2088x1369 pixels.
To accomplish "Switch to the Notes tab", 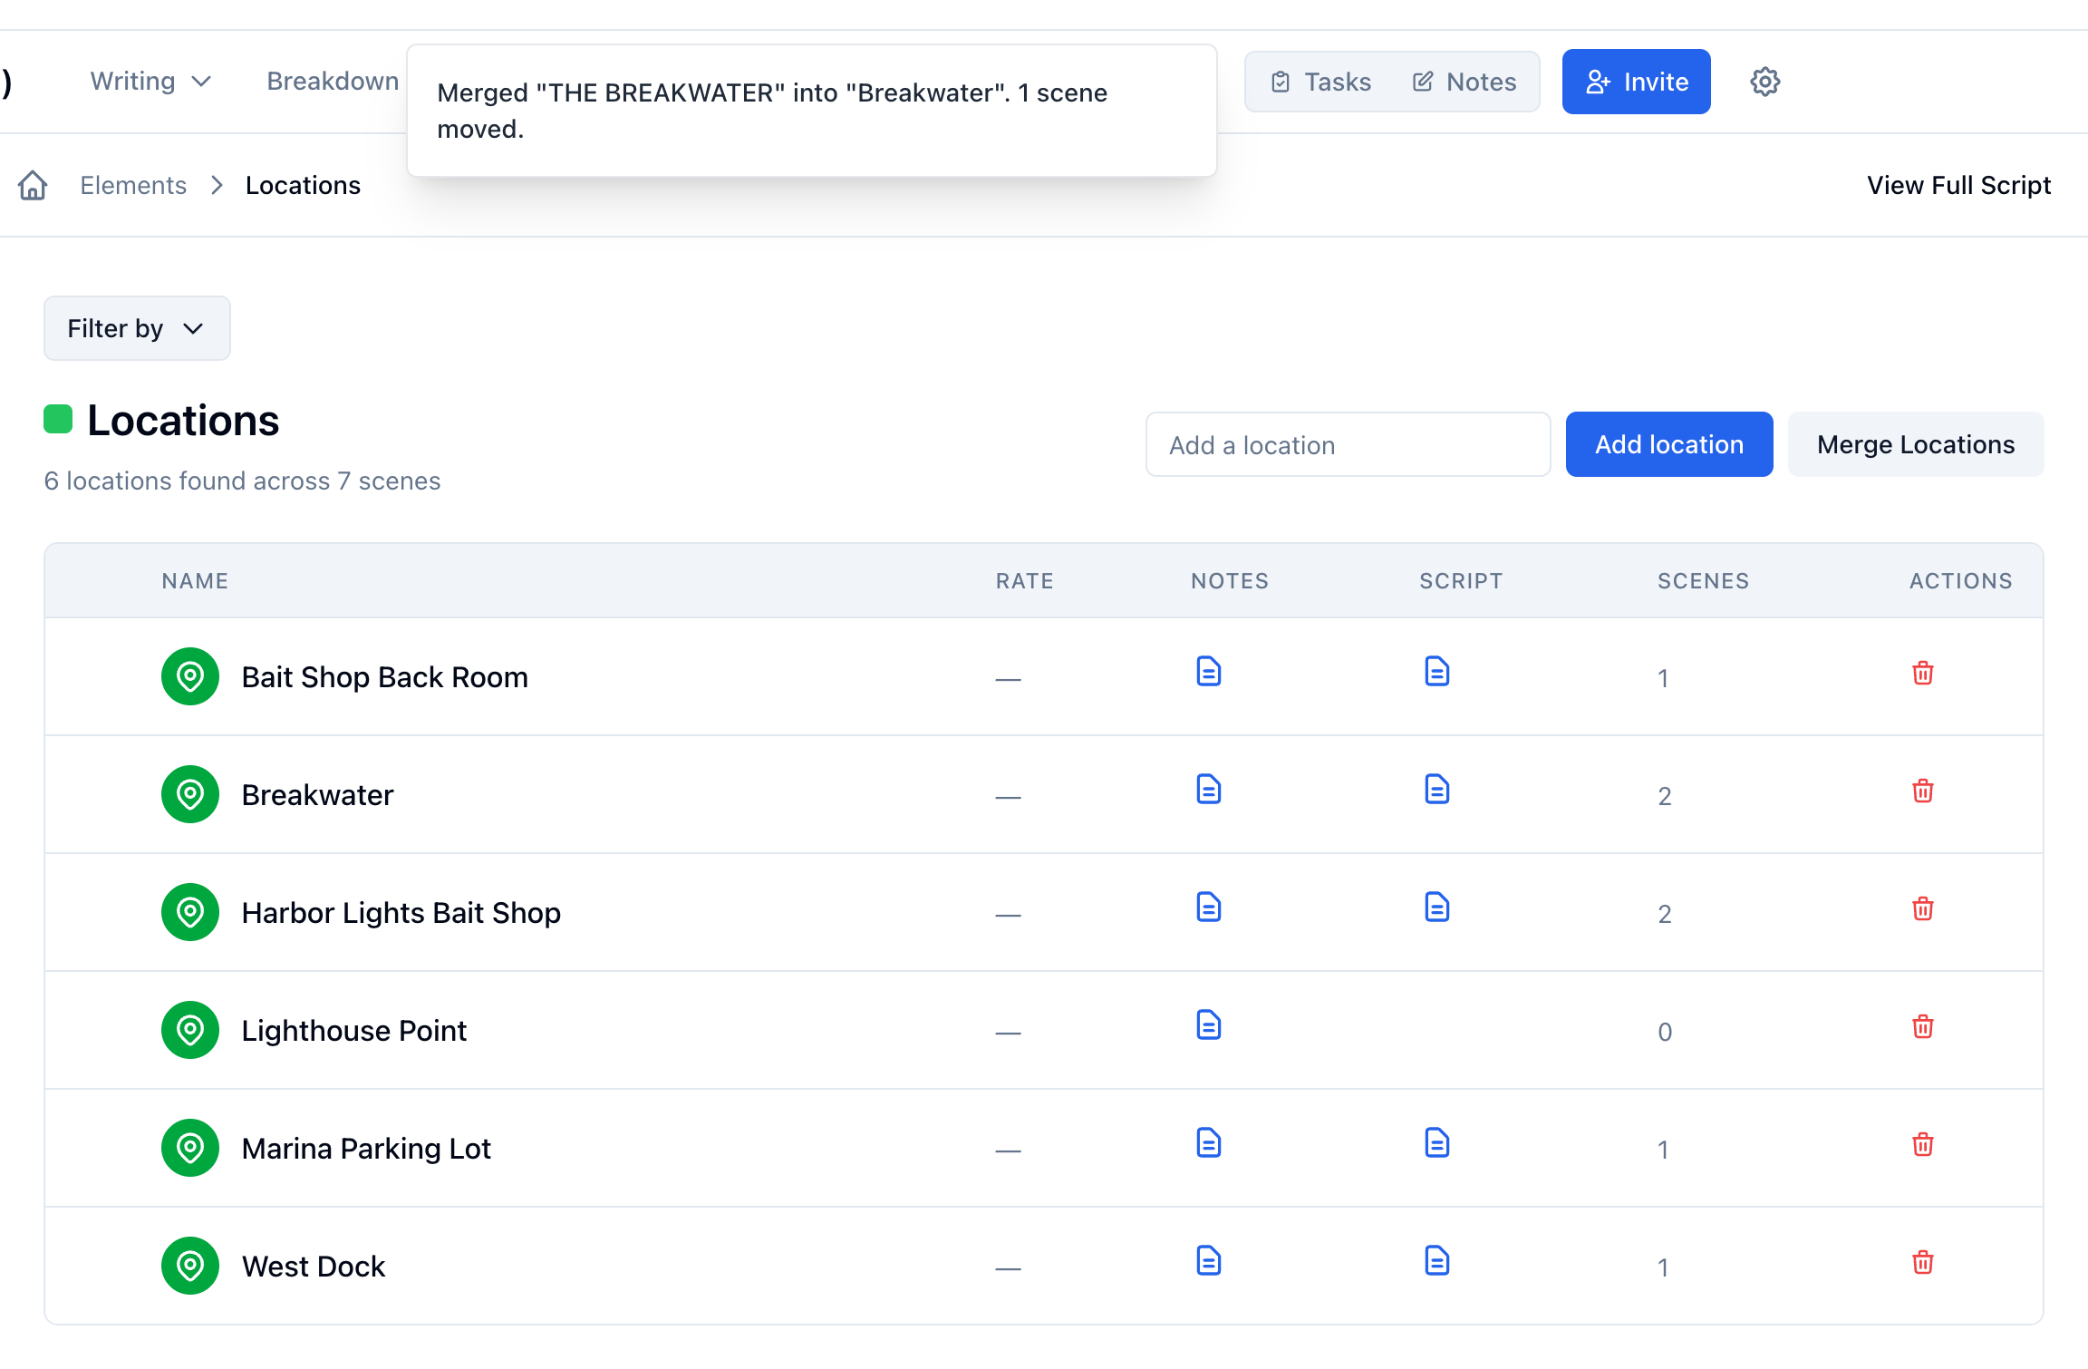I will point(1464,82).
